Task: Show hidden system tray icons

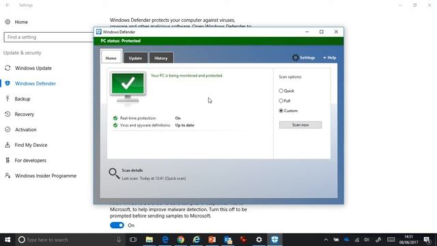Action: coord(326,240)
